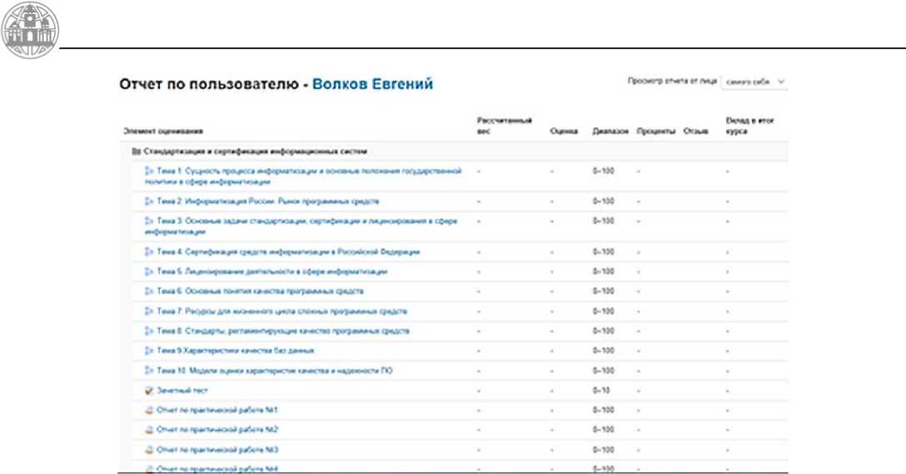Image resolution: width=906 pixels, height=474 pixels.
Task: Open Тема 8 Стандарты, регламентирующие качество link
Action: 283,331
